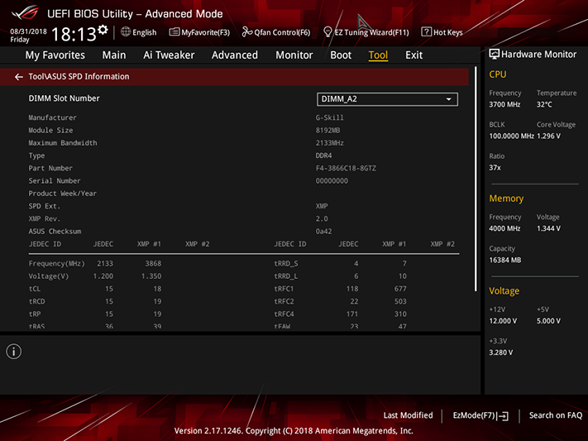The image size is (588, 441).
Task: Click the tCL row label
Action: coord(35,289)
